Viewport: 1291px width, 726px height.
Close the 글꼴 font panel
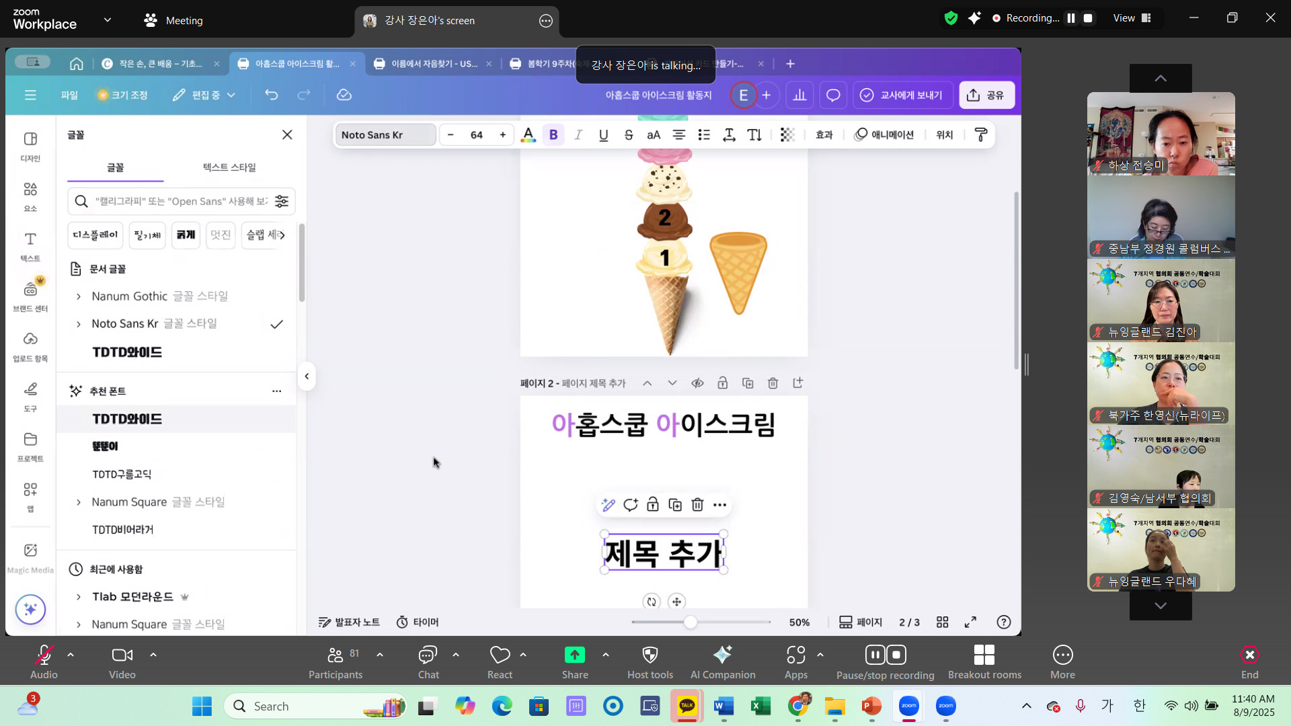tap(287, 134)
